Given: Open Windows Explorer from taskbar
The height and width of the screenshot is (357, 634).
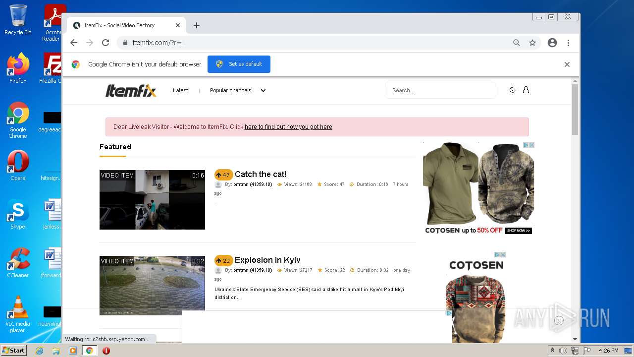Looking at the screenshot, I should click(x=56, y=351).
